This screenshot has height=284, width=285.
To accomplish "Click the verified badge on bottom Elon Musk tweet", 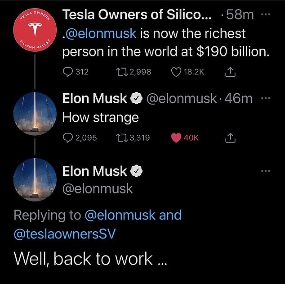I will click(x=137, y=171).
